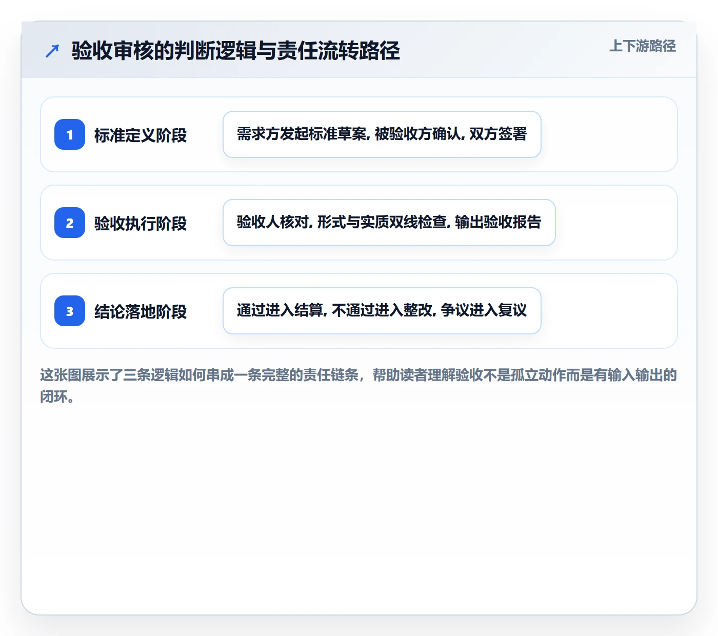Viewport: 718px width, 636px height.
Task: Select the number 1 step badge
Action: point(70,134)
